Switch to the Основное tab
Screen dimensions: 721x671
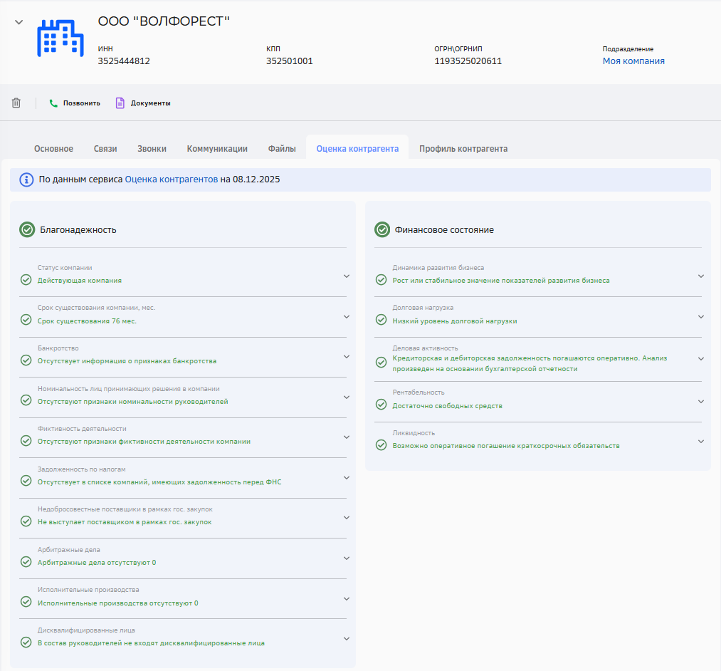53,149
